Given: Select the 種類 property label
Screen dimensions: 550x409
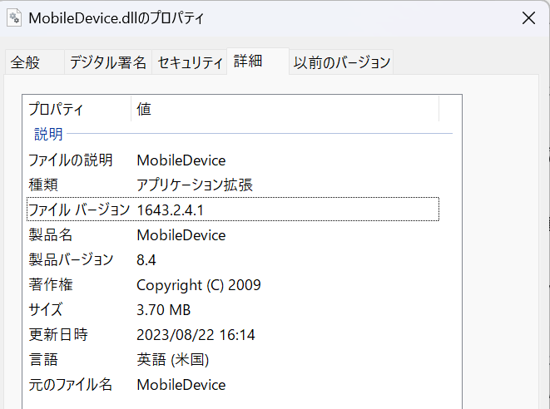Looking at the screenshot, I should point(43,185).
